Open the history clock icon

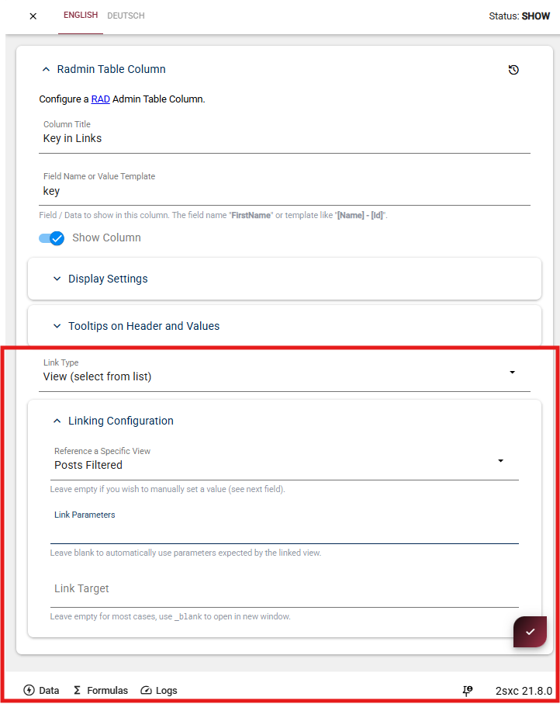513,70
